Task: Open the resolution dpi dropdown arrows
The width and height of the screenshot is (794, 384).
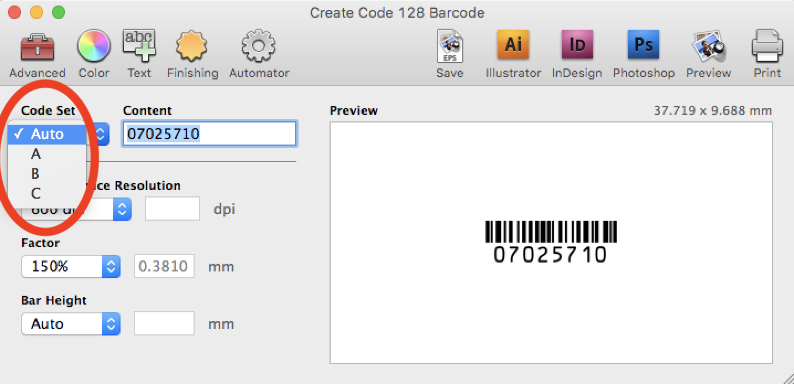Action: pyautogui.click(x=122, y=209)
